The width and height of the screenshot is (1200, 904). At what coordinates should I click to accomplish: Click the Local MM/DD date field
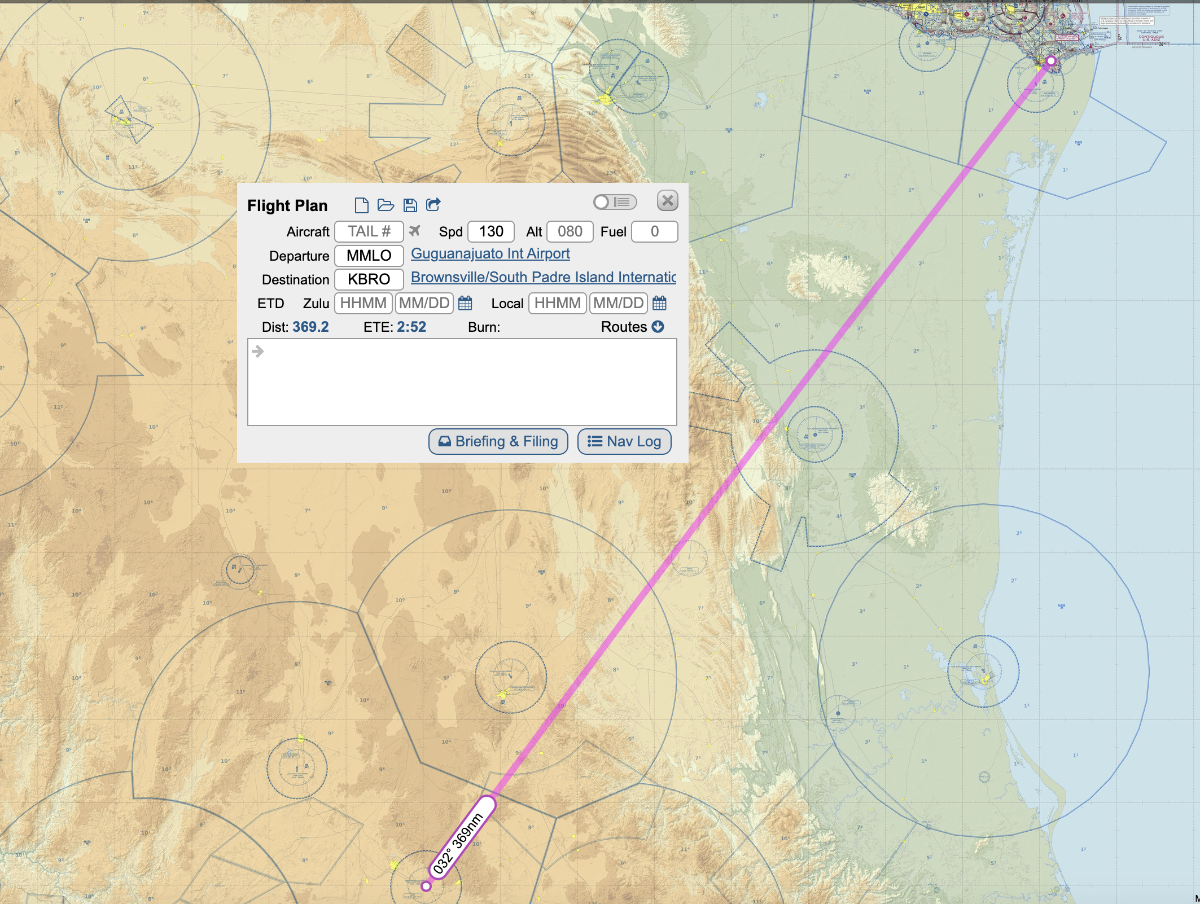pos(619,303)
